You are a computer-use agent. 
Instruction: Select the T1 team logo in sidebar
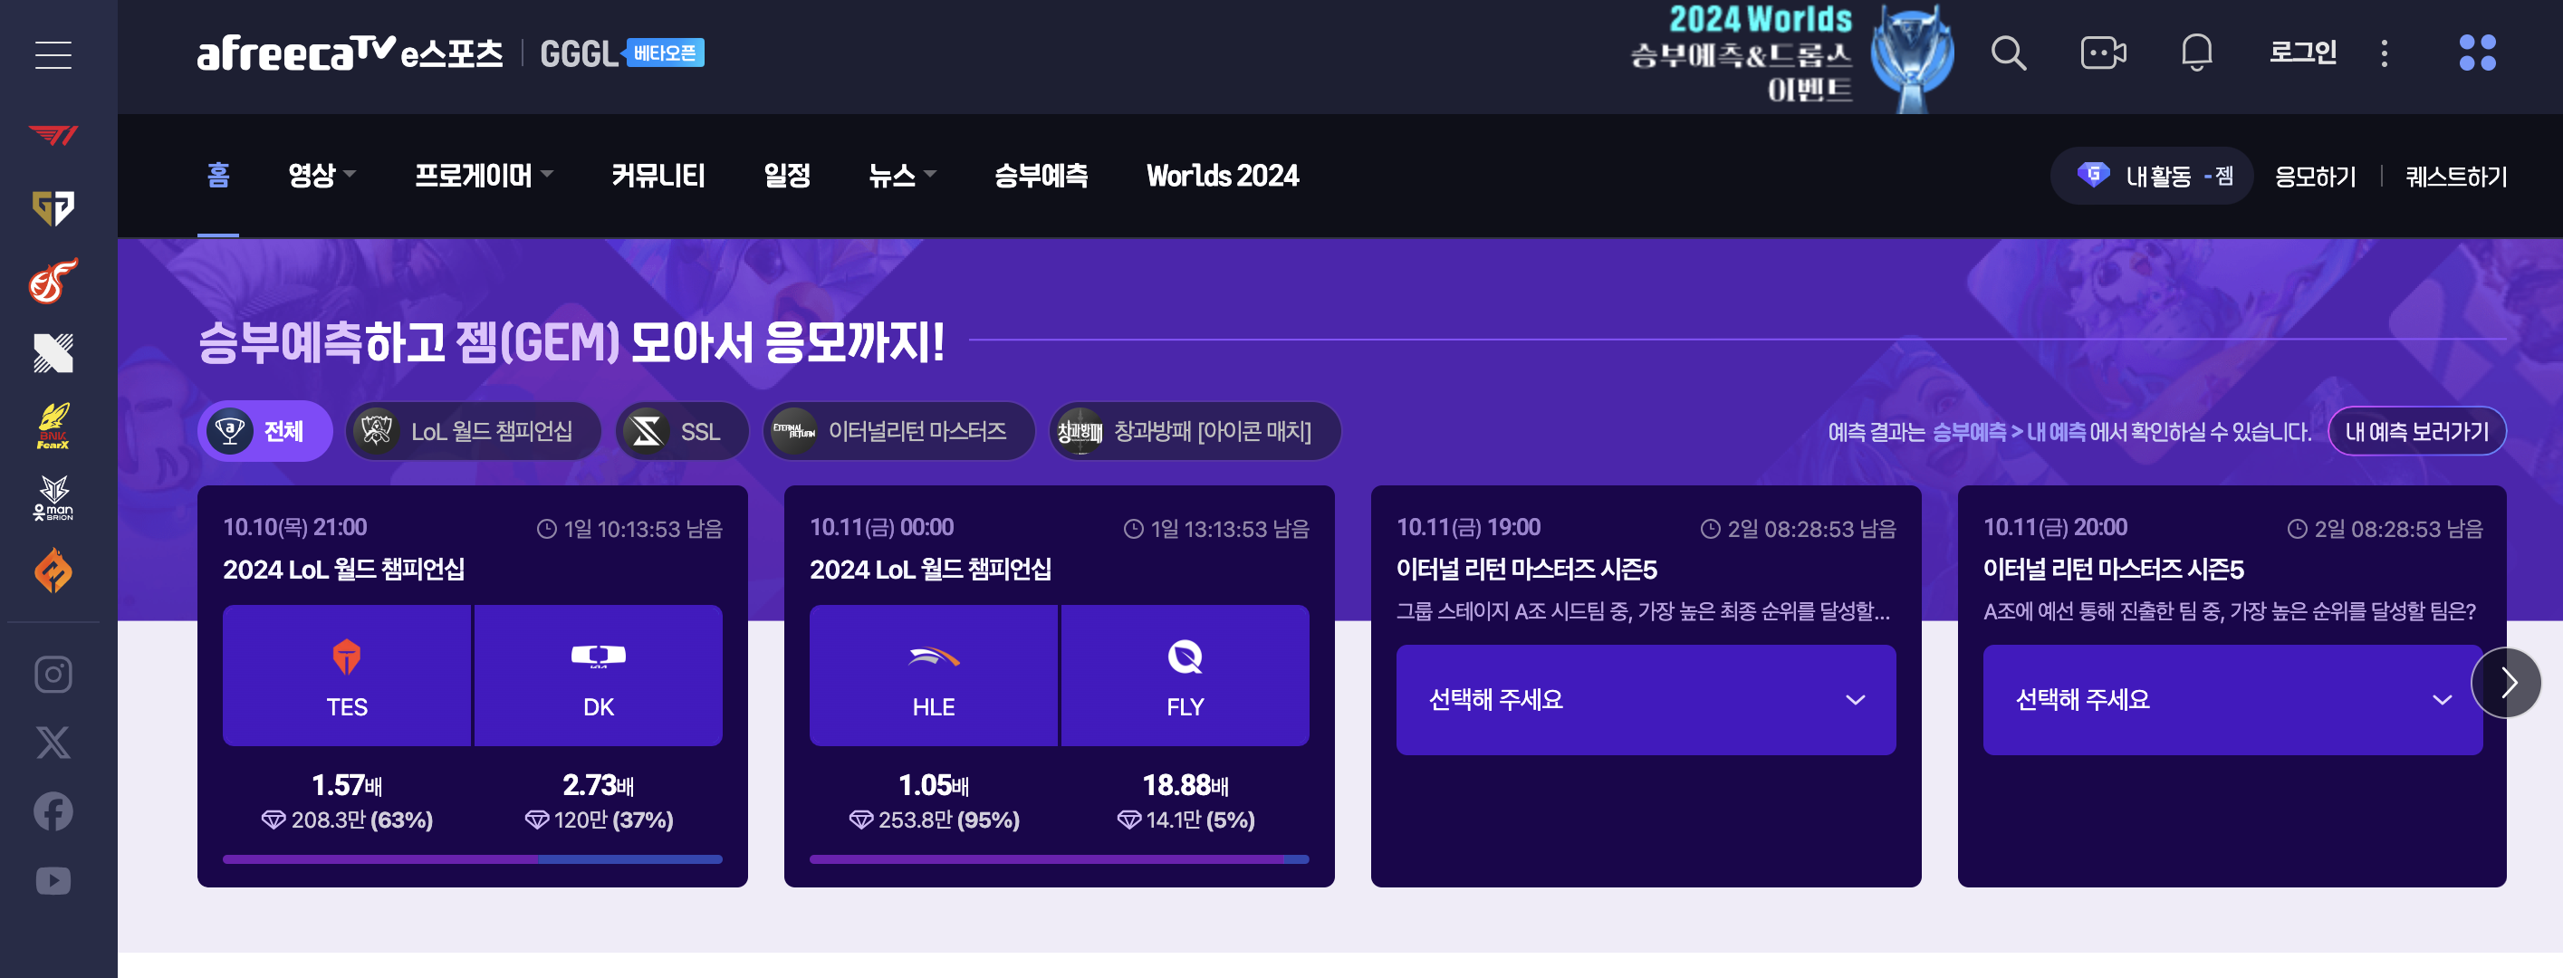[53, 134]
